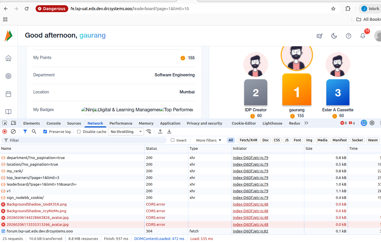Open the apps grid in bookmarks bar
Screen dimensions: 381x242
5,19
